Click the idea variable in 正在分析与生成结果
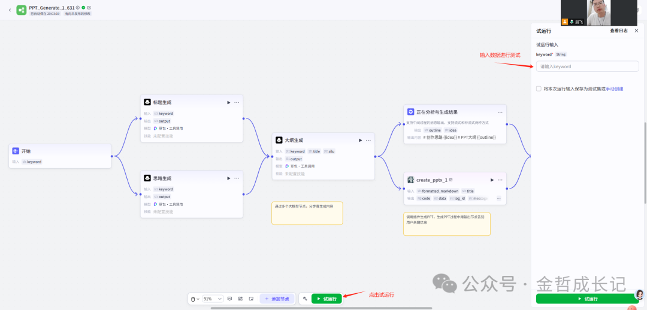This screenshot has height=310, width=647. pos(450,130)
